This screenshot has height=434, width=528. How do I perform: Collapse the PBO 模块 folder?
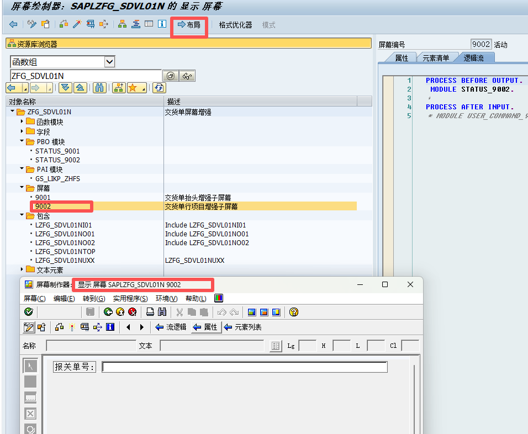[x=22, y=141]
